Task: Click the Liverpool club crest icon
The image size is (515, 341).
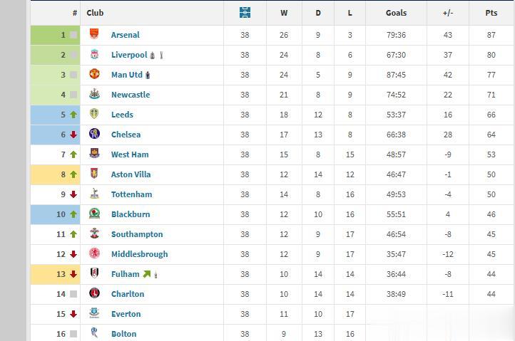Action: pos(94,54)
